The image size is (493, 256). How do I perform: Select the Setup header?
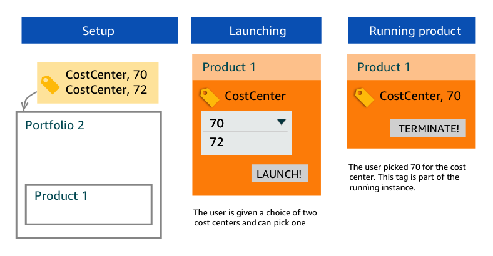pyautogui.click(x=98, y=31)
